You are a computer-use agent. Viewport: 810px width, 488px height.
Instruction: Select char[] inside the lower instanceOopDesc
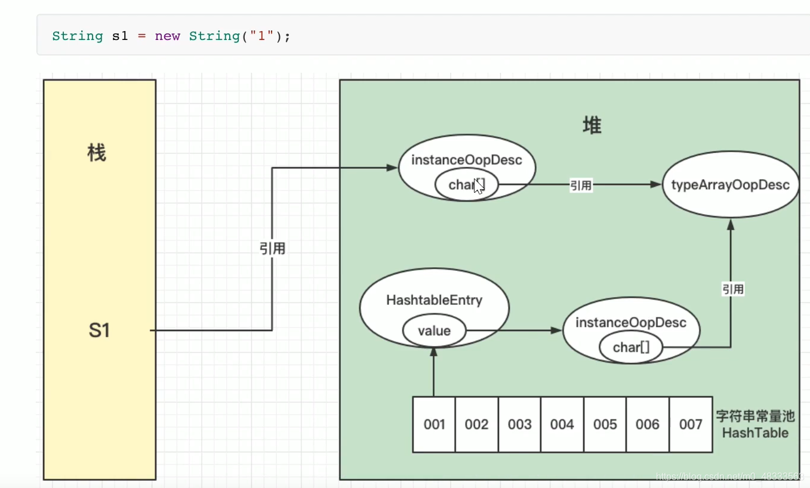point(631,347)
